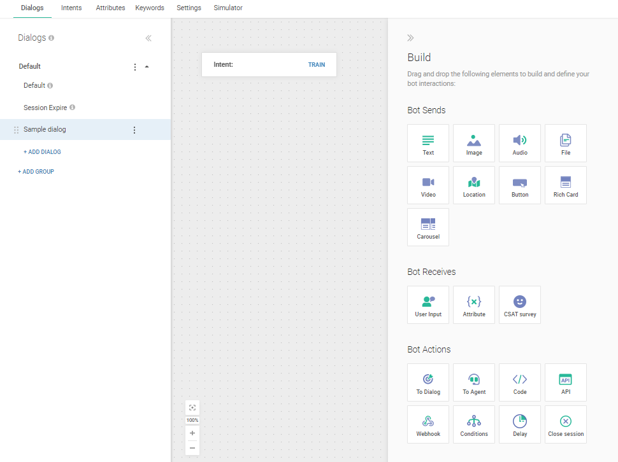Zoom in the canvas with plus button
The image size is (618, 462).
pos(192,433)
